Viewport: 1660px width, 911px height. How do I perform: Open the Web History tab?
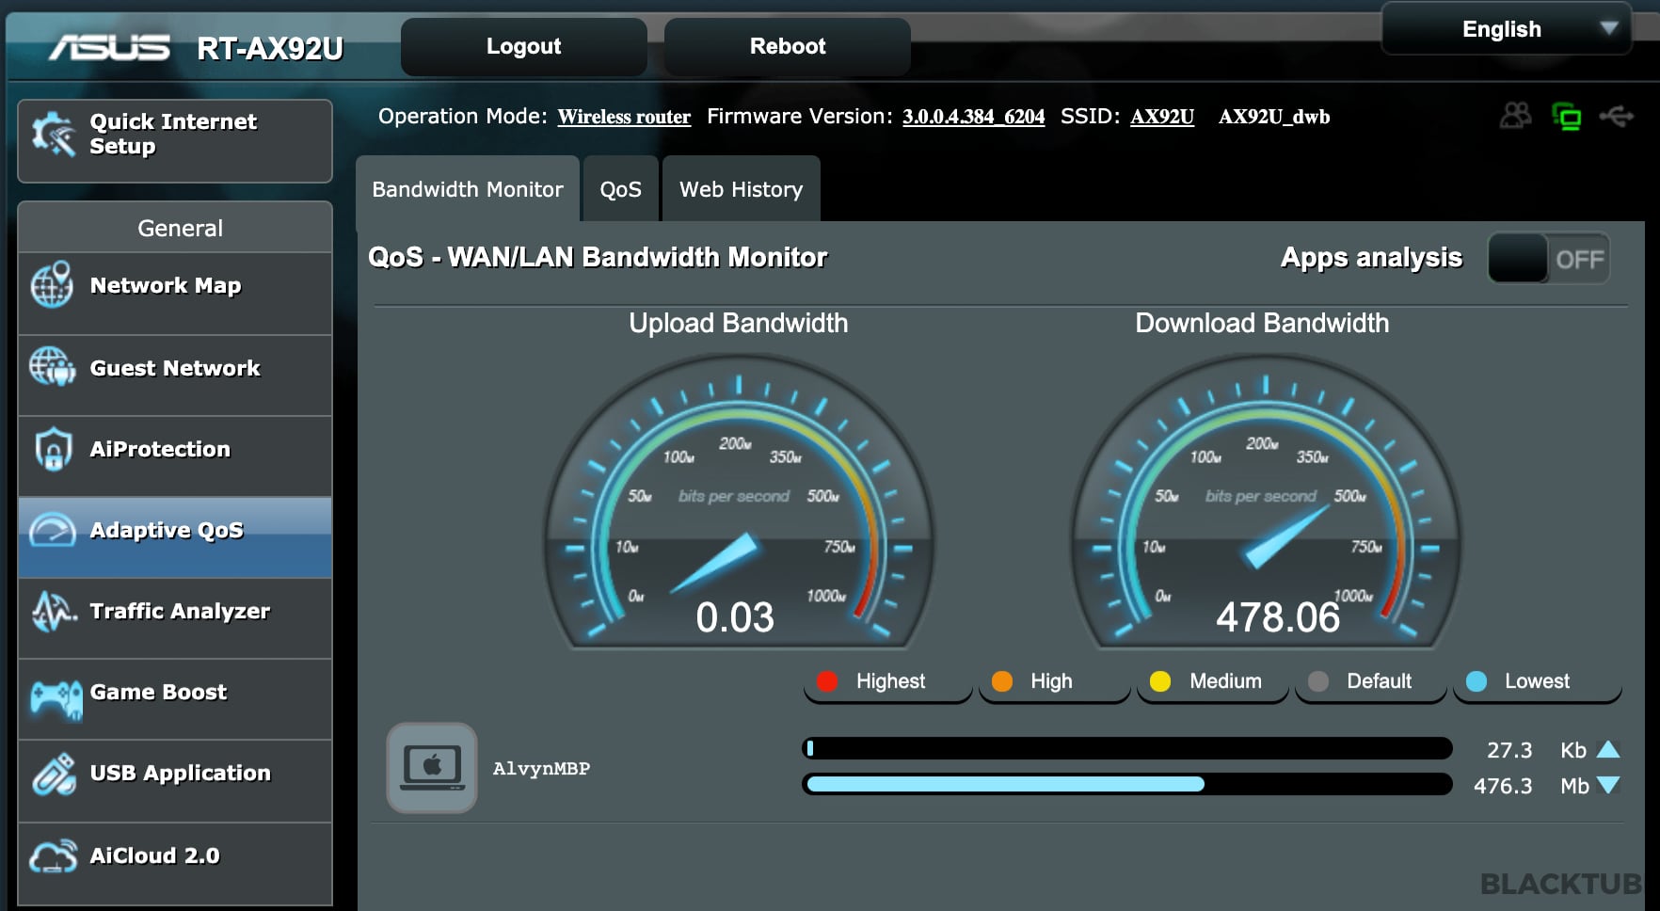click(x=742, y=189)
